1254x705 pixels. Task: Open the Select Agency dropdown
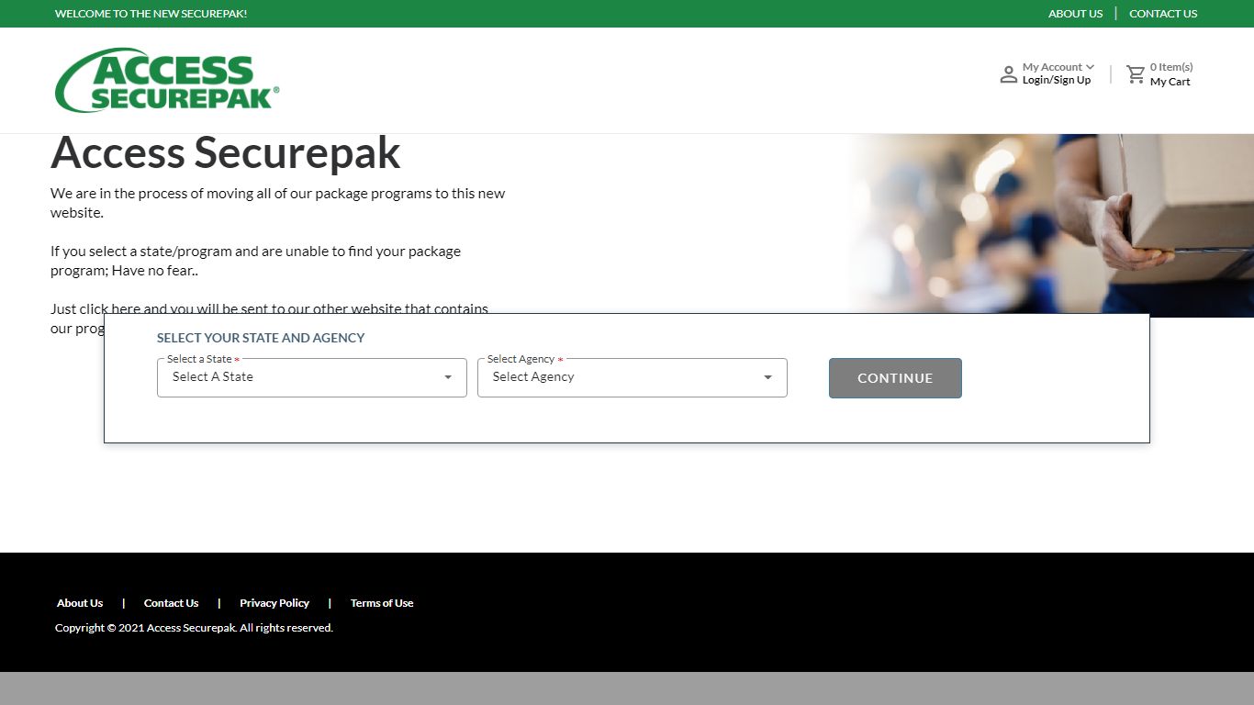633,377
